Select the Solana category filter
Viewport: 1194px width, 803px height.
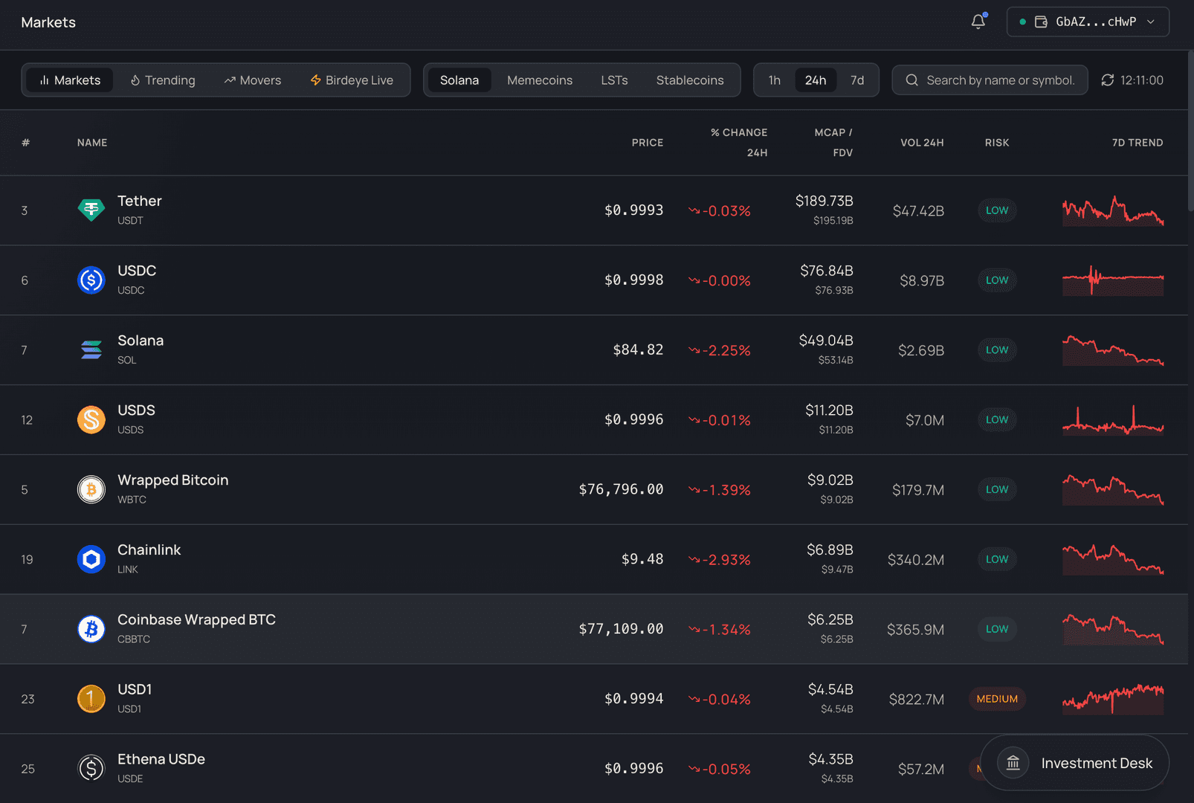coord(459,80)
